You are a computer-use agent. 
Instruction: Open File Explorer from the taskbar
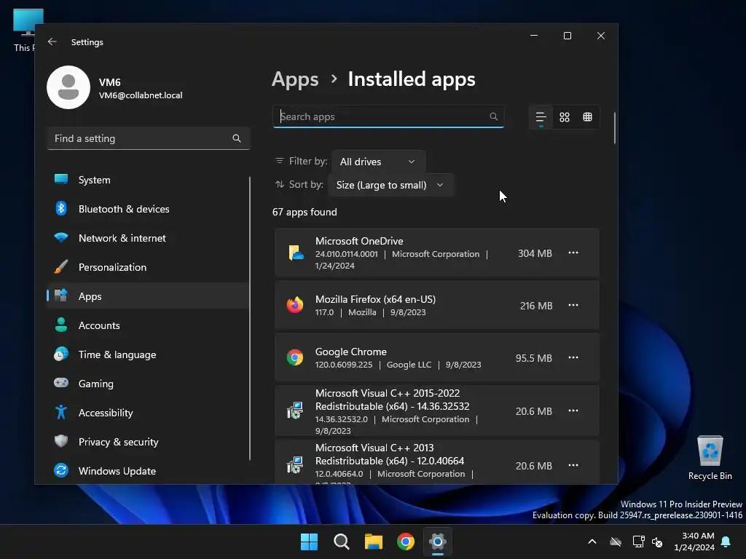click(374, 542)
